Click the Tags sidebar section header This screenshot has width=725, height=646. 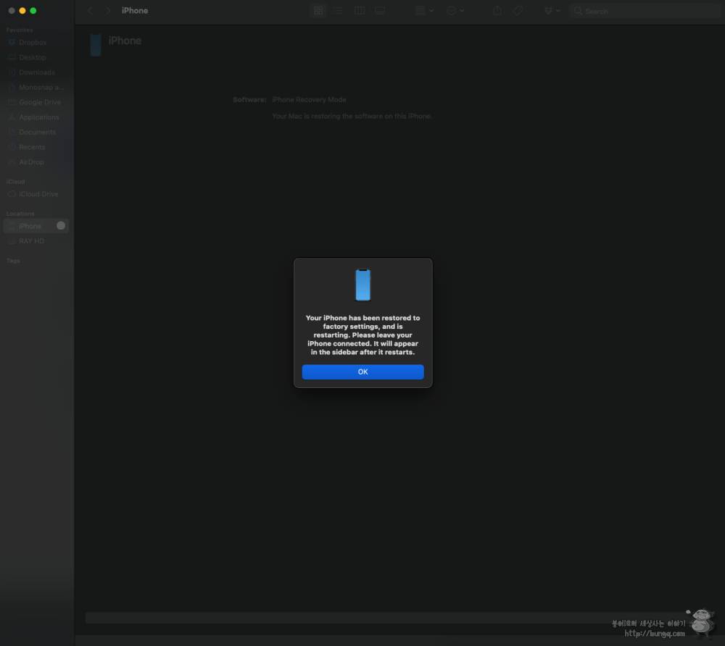[13, 261]
